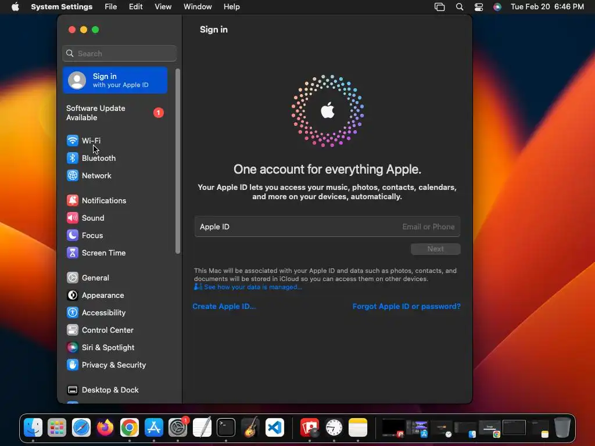595x446 pixels.
Task: Zoom window with the green button
Action: (x=95, y=30)
